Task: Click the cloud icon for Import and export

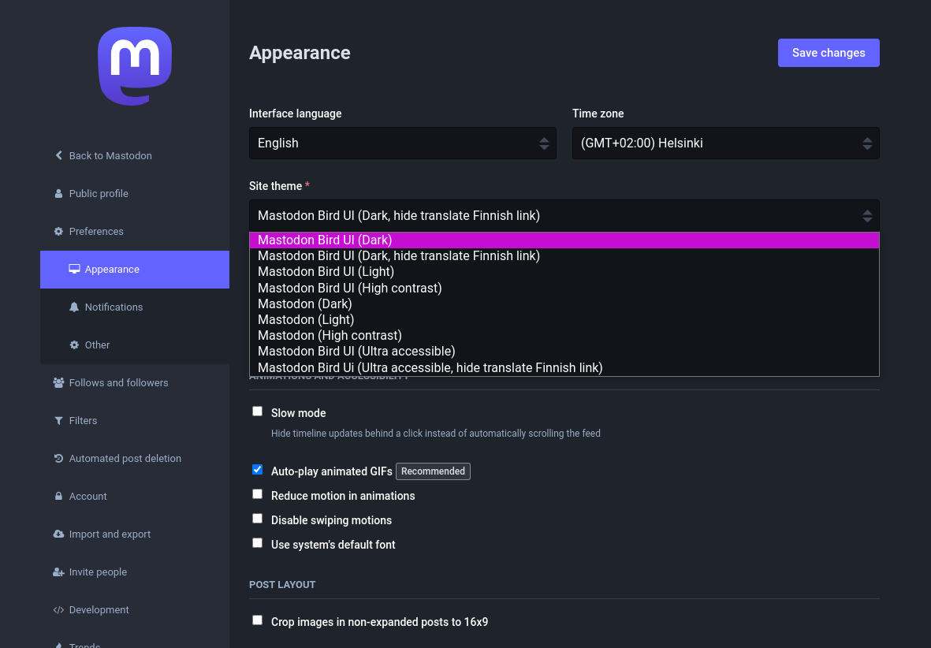Action: pyautogui.click(x=58, y=534)
